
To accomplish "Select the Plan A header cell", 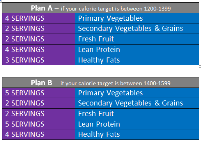I will 101,8.
